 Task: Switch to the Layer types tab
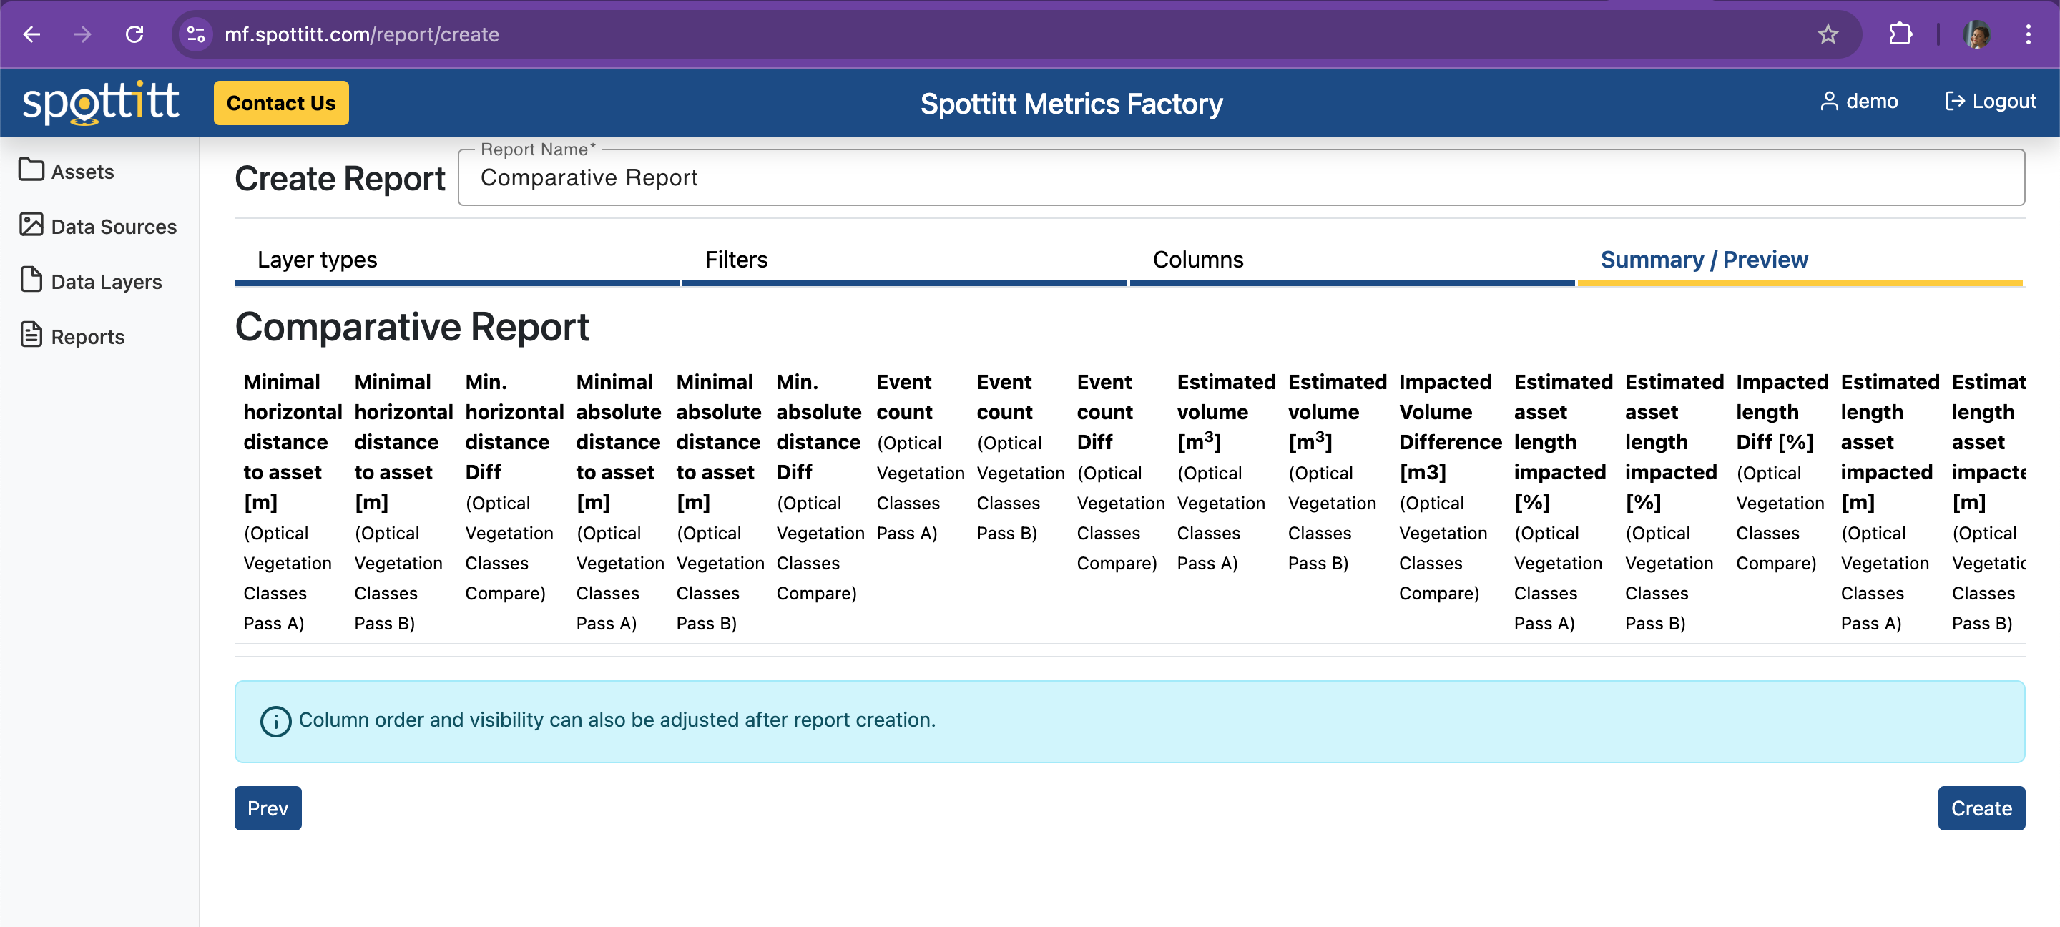(318, 259)
